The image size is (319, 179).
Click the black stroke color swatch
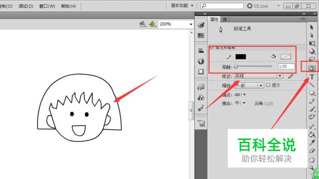[x=241, y=57]
